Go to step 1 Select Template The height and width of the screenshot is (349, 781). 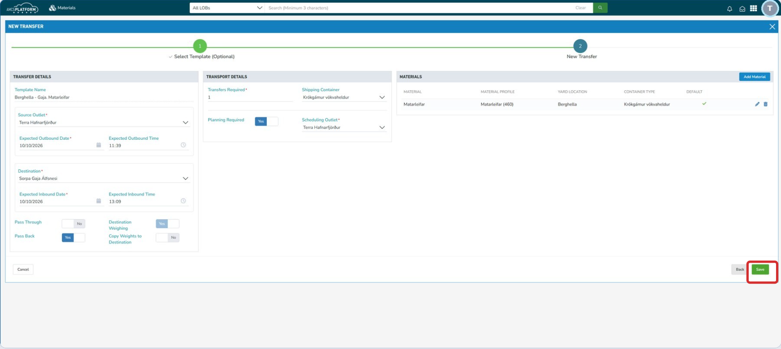pos(200,46)
